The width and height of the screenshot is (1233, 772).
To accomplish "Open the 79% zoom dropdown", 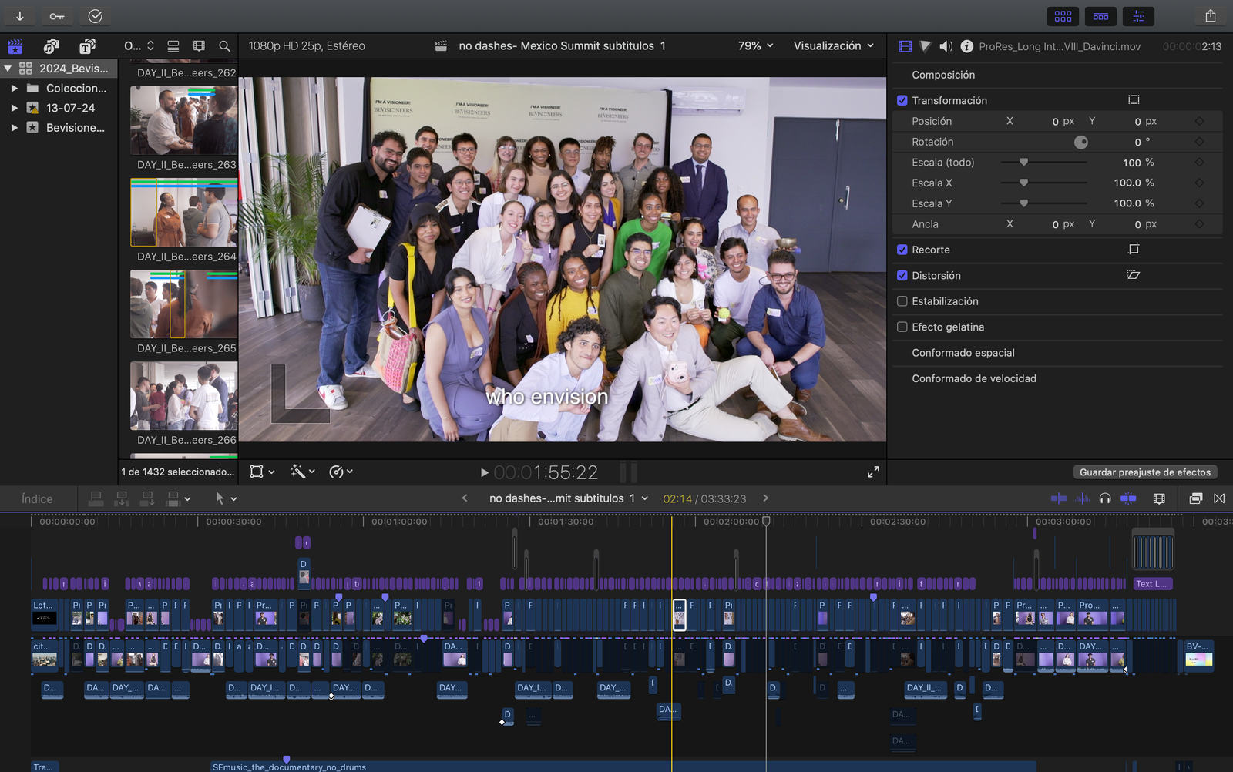I will click(755, 45).
